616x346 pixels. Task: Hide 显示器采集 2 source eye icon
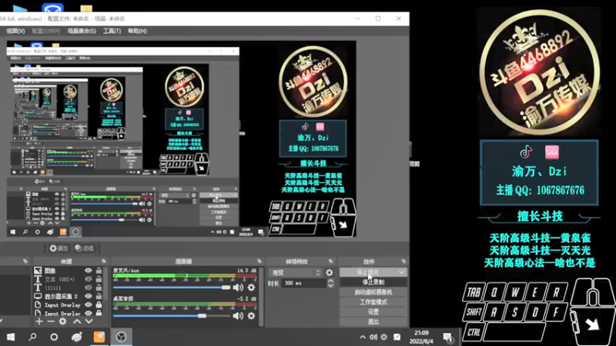click(89, 296)
